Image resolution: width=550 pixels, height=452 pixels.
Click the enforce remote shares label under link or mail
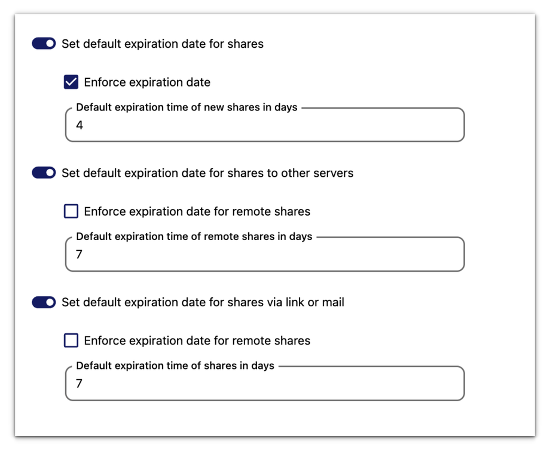coord(197,340)
